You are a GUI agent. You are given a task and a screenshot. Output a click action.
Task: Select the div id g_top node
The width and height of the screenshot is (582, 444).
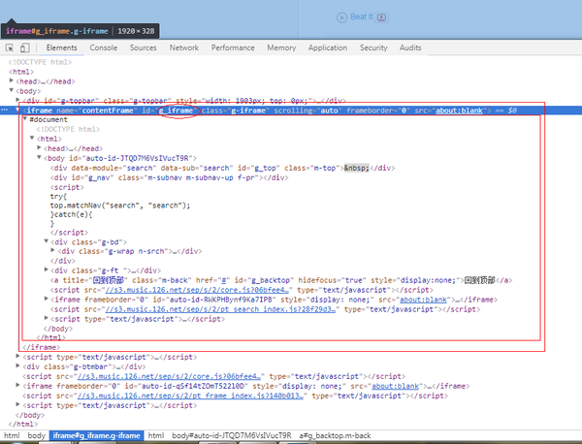(223, 168)
